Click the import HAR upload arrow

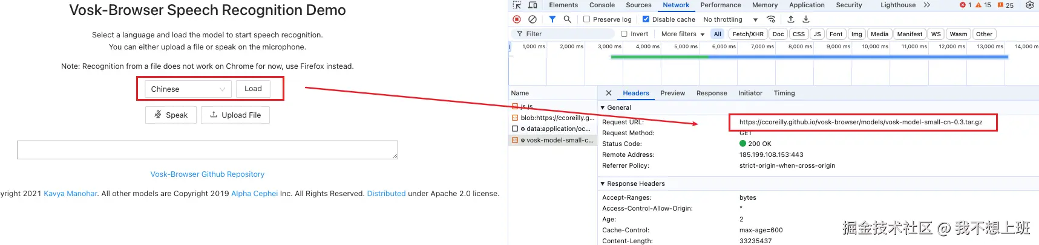[790, 19]
